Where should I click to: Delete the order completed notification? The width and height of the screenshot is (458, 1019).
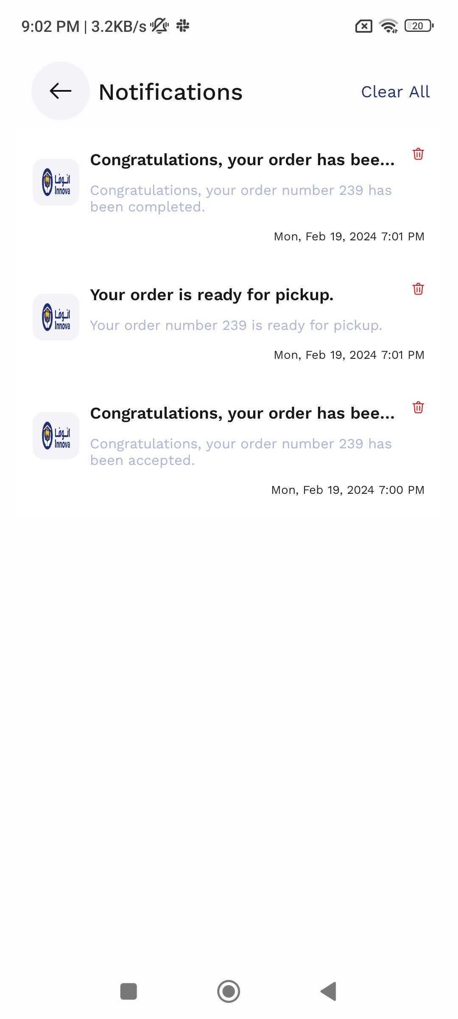(418, 154)
